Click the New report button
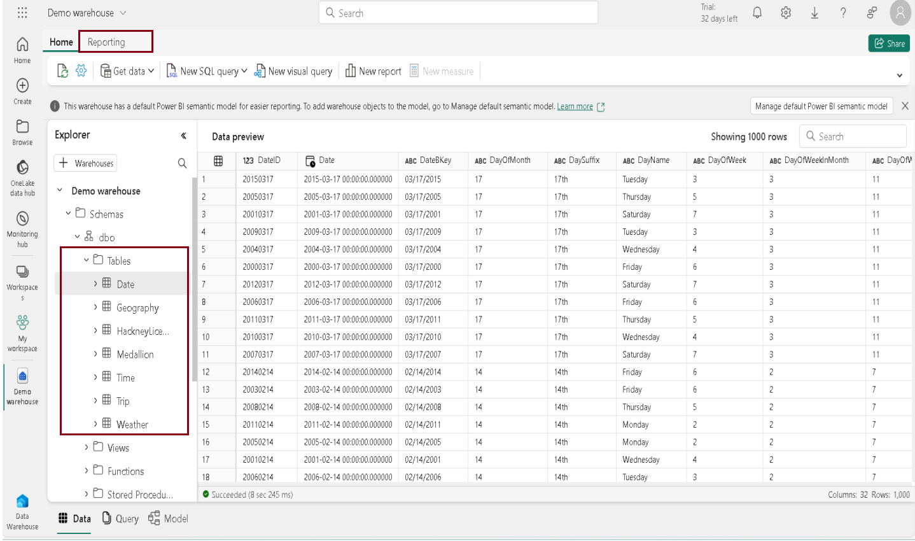Screen dimensions: 915x541 [x=374, y=71]
